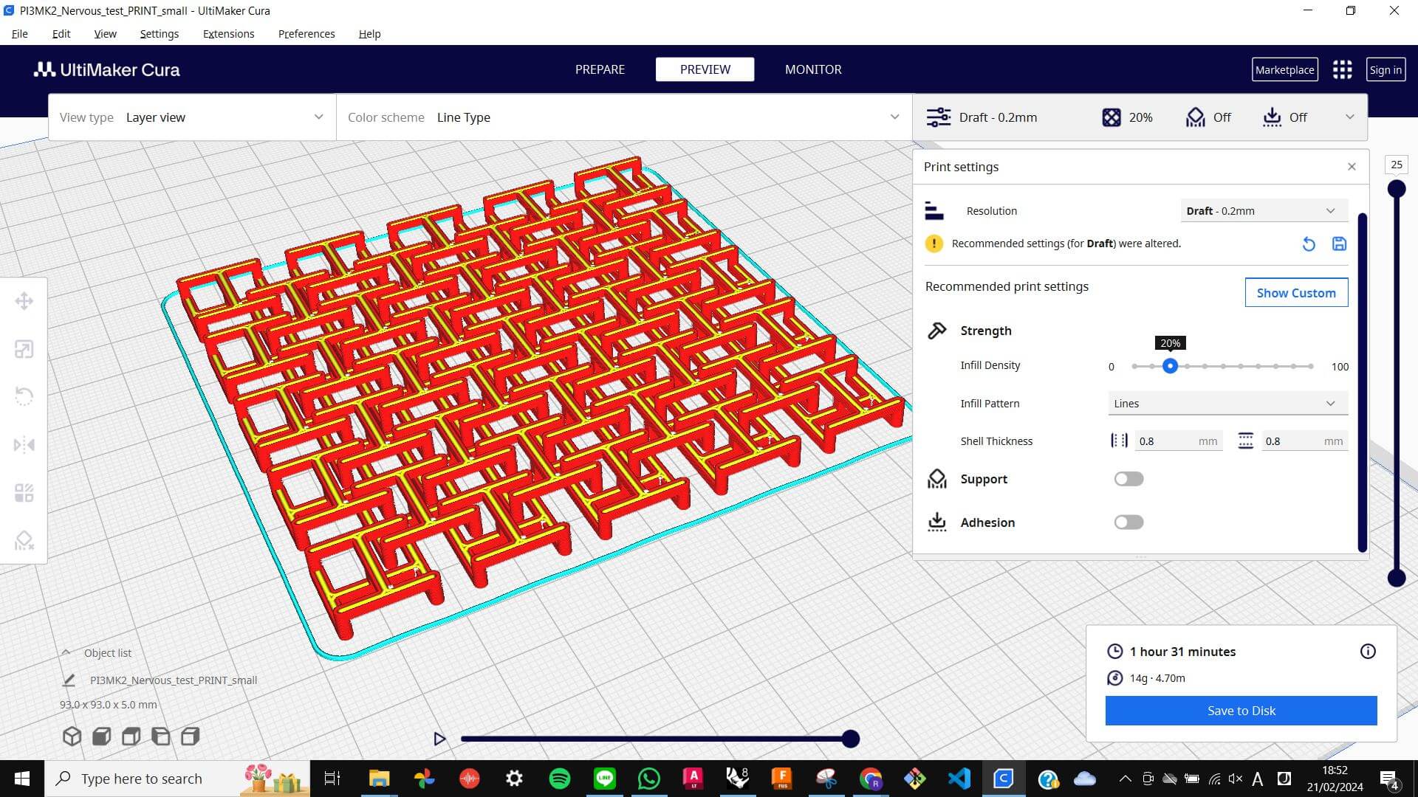The height and width of the screenshot is (797, 1418).
Task: Open Resolution Draft 0.2mm dropdown
Action: [x=1264, y=211]
